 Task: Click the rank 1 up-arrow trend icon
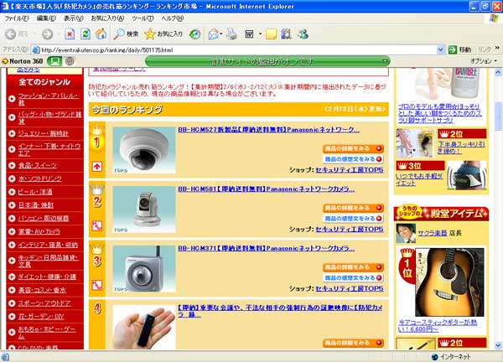(x=97, y=167)
